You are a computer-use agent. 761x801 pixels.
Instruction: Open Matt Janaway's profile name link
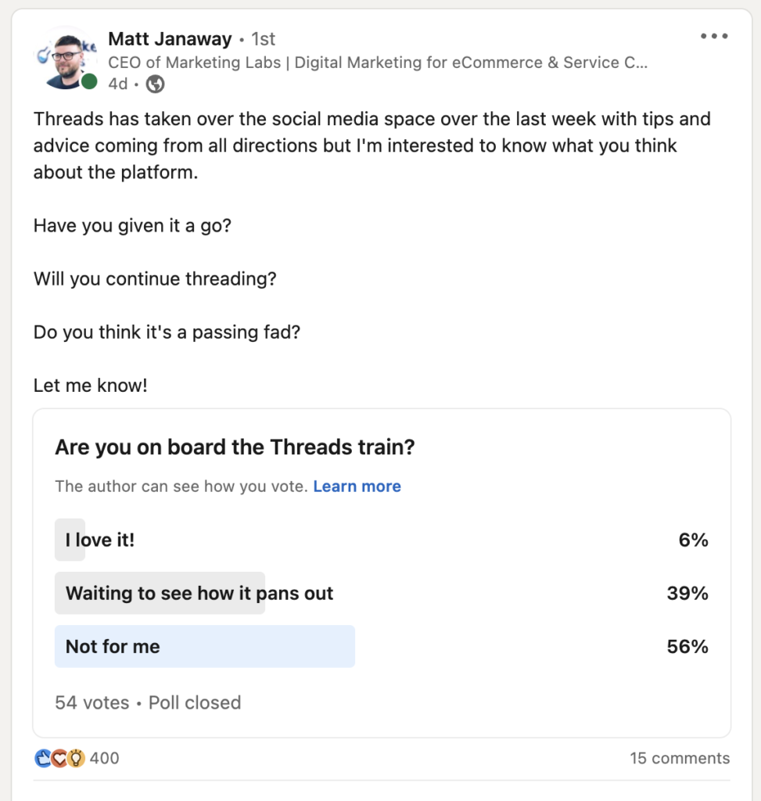170,39
